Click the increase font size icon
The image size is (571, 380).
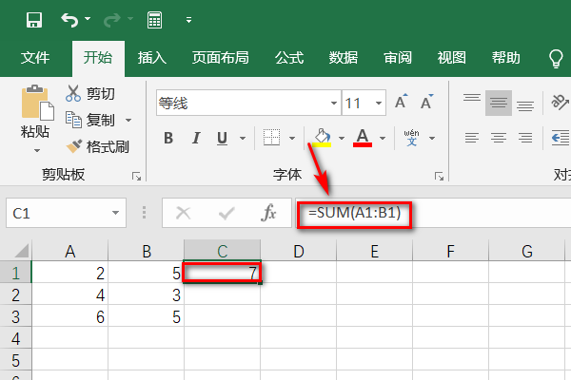point(402,102)
